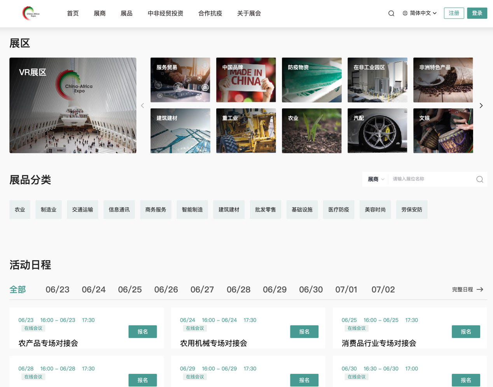Select the 06/30 date tab
The width and height of the screenshot is (493, 387).
(311, 289)
